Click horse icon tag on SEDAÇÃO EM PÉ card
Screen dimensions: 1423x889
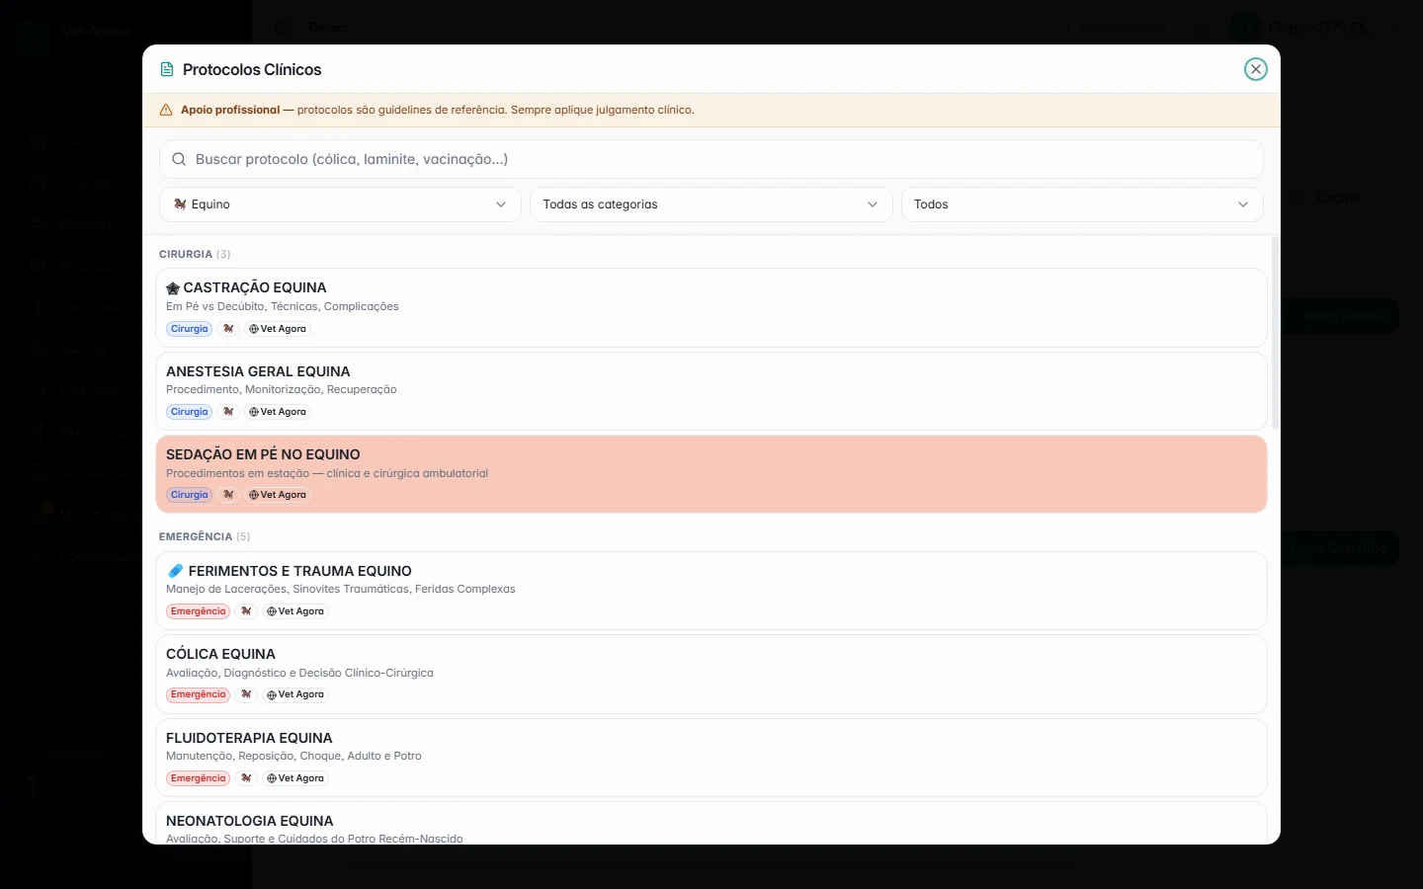tap(228, 495)
